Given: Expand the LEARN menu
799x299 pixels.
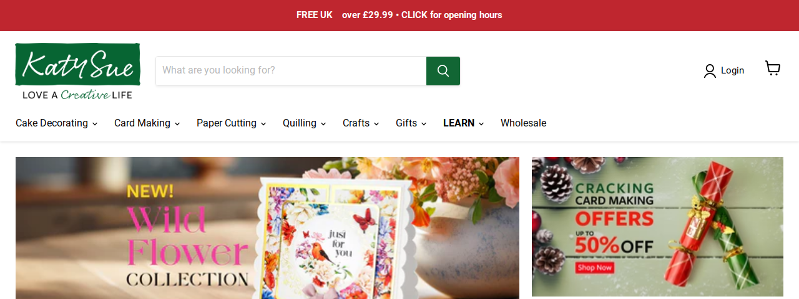Looking at the screenshot, I should click(464, 123).
